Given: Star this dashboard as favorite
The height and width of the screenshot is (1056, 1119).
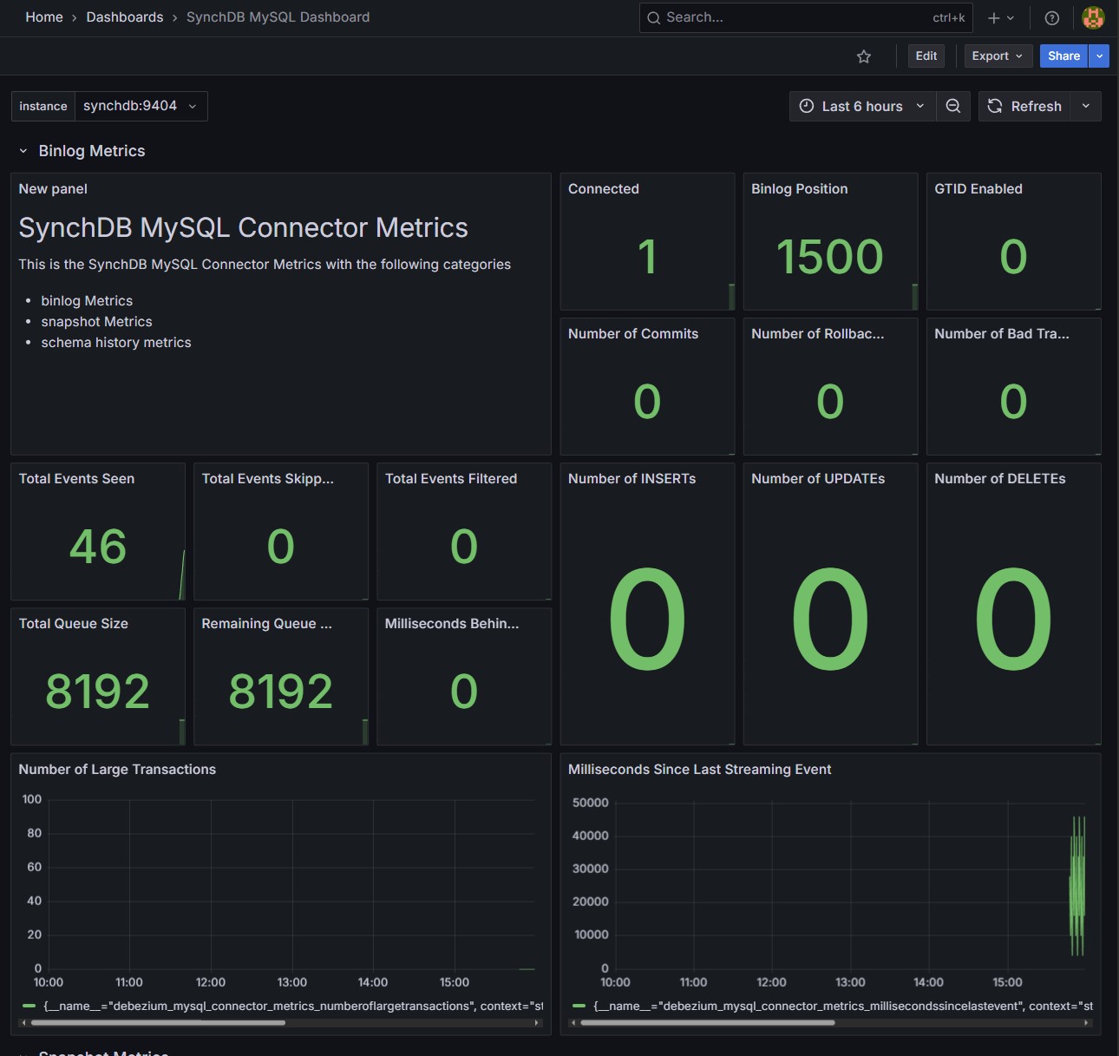Looking at the screenshot, I should pyautogui.click(x=863, y=56).
